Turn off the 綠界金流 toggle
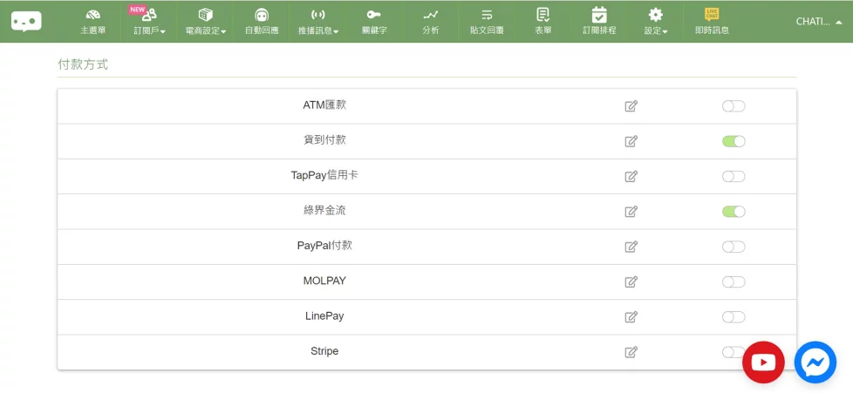 coord(734,212)
